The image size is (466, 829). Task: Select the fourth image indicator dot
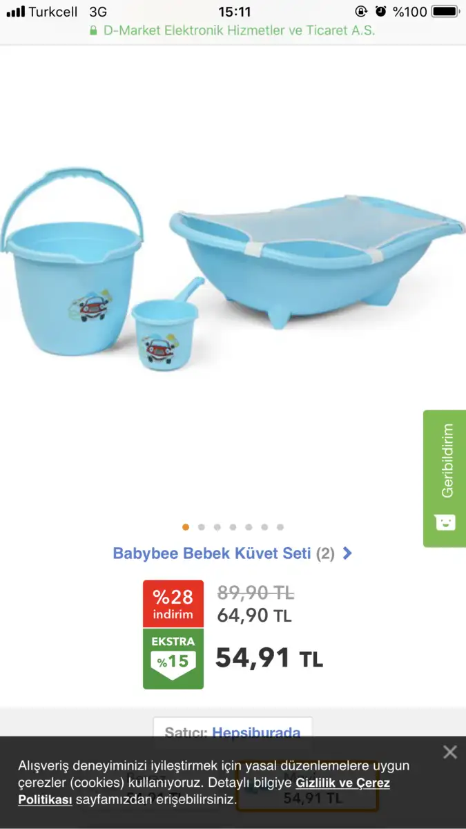tap(233, 527)
